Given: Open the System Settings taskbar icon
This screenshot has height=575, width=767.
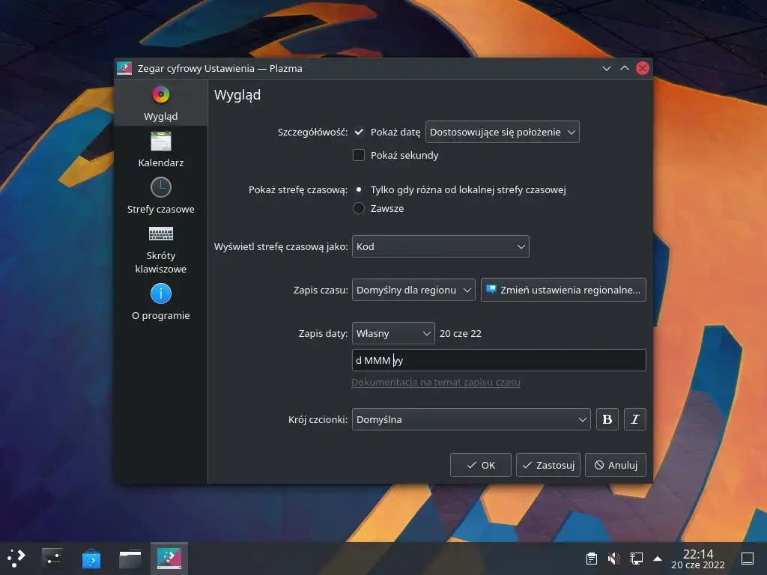Looking at the screenshot, I should (52, 558).
